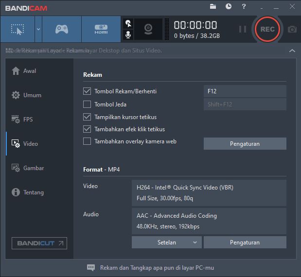Switch to game recording mode
The height and width of the screenshot is (277, 301).
coord(62,29)
